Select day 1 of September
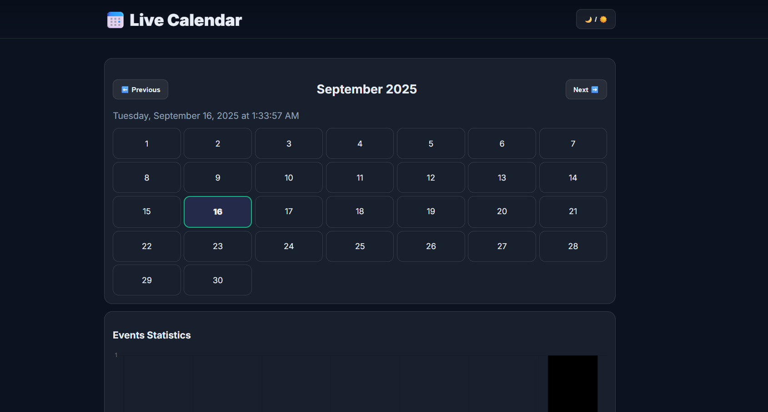Image resolution: width=768 pixels, height=412 pixels. click(146, 143)
